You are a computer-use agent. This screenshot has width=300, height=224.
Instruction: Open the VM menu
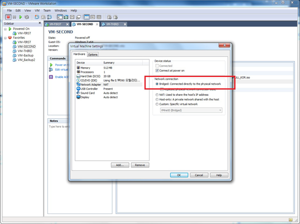[37, 10]
